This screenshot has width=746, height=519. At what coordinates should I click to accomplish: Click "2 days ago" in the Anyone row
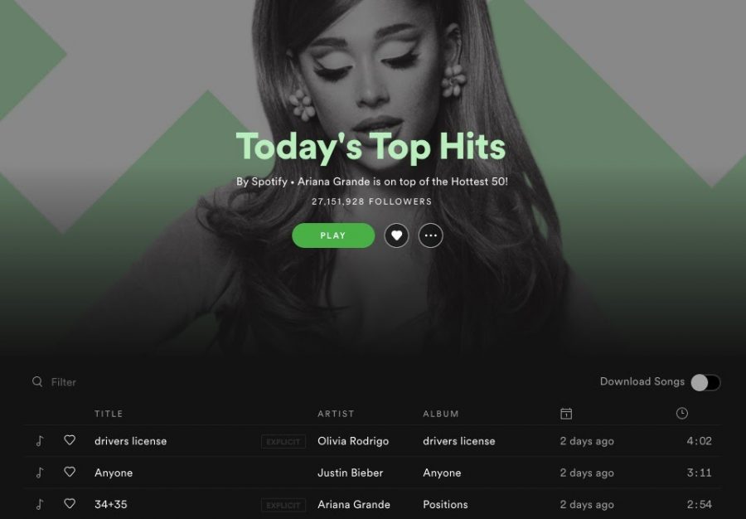tap(587, 473)
